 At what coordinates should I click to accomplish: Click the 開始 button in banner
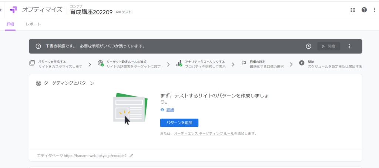[x=328, y=46]
